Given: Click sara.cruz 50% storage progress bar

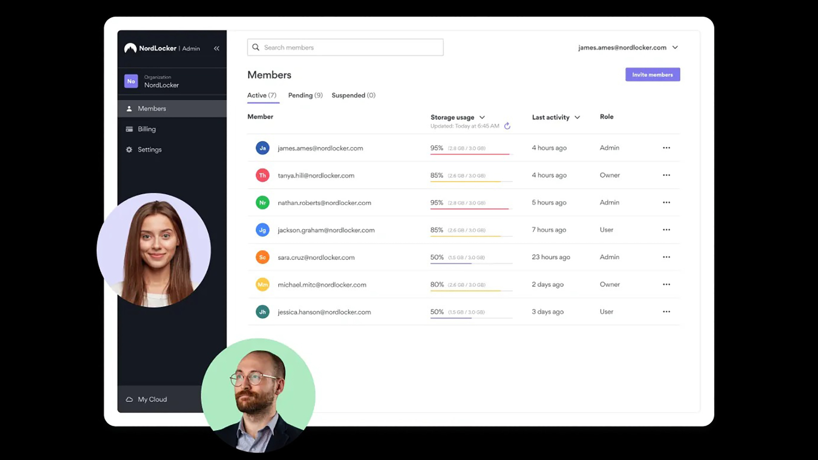Looking at the screenshot, I should (x=471, y=263).
